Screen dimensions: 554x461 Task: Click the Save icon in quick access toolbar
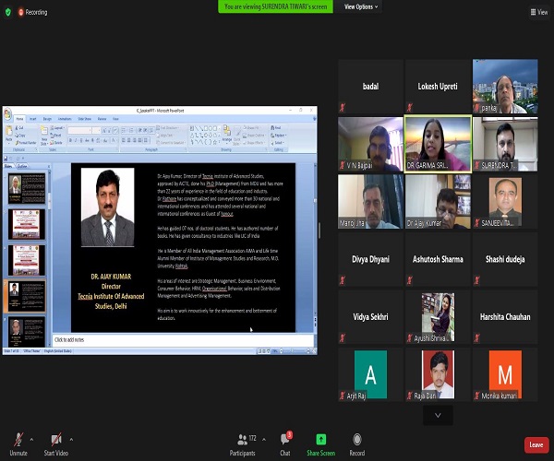(6, 159)
